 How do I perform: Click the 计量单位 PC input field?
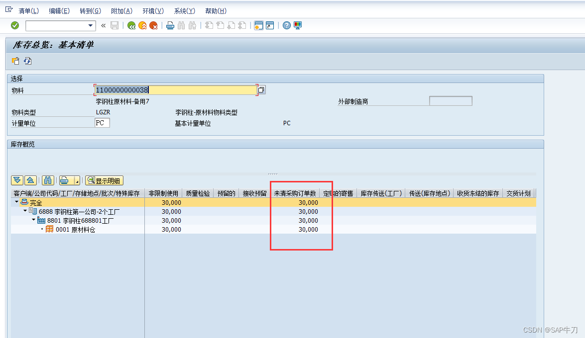102,123
